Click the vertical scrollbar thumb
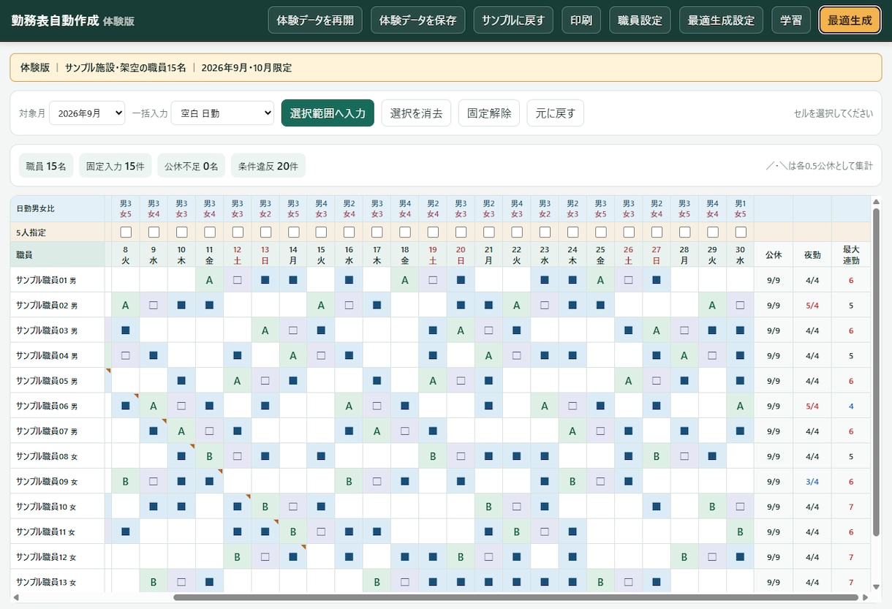The width and height of the screenshot is (892, 609). click(x=876, y=372)
